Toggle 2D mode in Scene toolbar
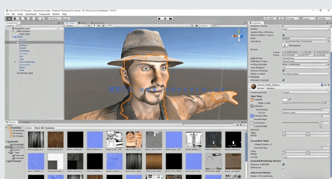 (89, 26)
